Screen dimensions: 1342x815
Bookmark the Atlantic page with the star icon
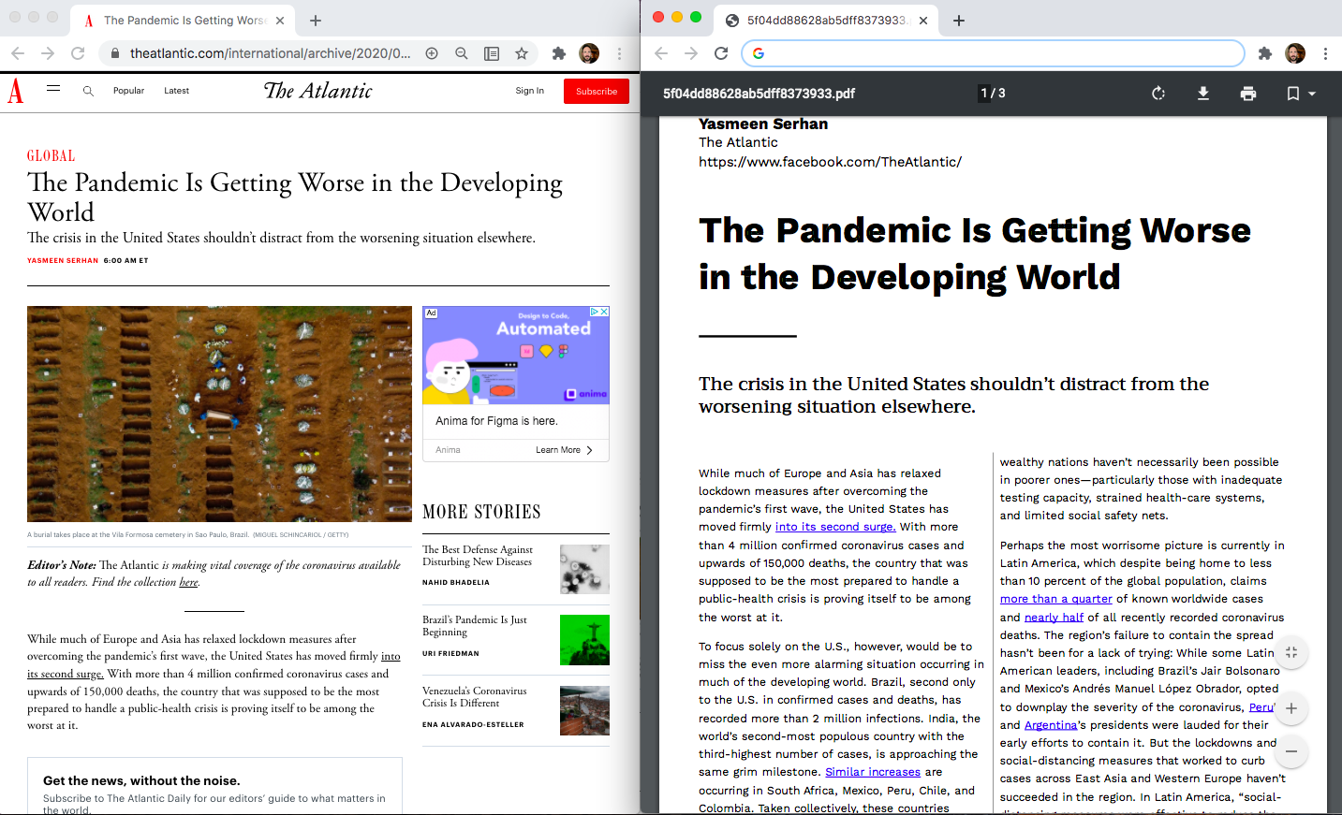pyautogui.click(x=522, y=53)
